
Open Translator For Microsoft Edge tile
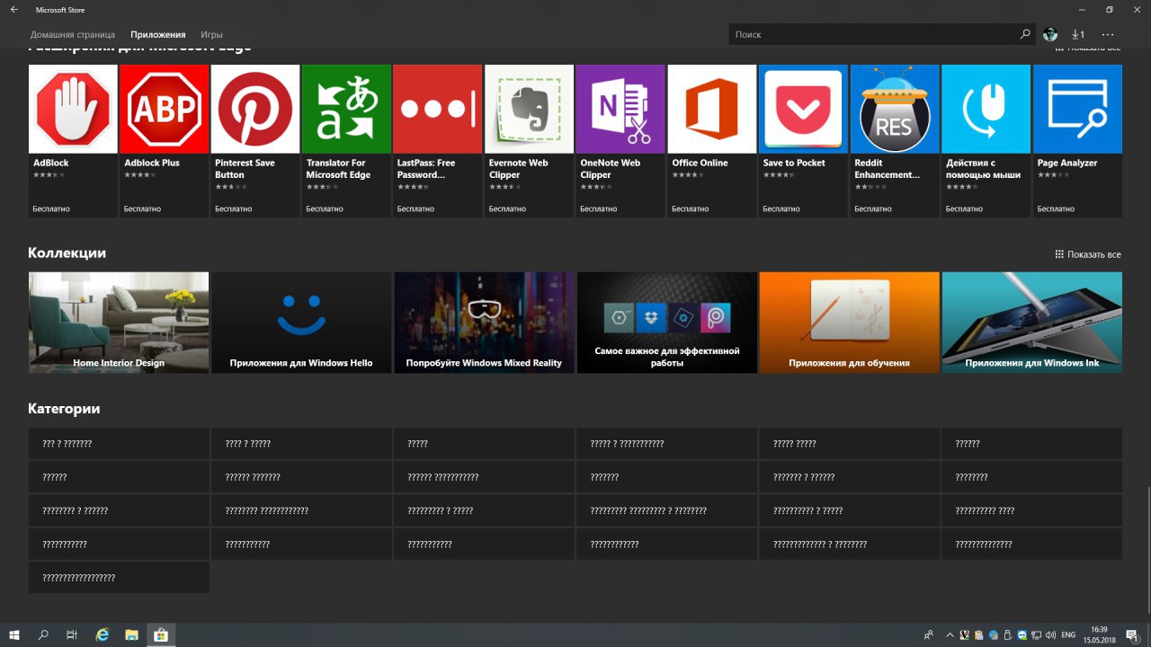[x=346, y=140]
